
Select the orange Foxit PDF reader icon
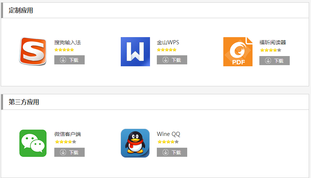pos(238,52)
